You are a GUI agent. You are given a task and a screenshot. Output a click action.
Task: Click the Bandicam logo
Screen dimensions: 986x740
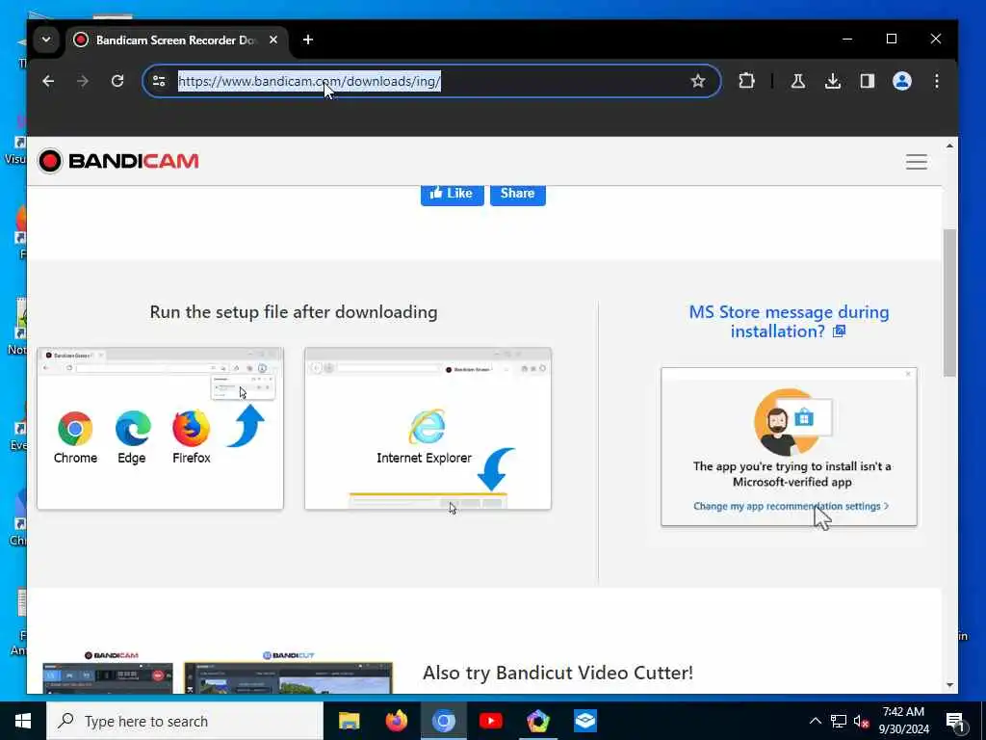click(x=118, y=161)
